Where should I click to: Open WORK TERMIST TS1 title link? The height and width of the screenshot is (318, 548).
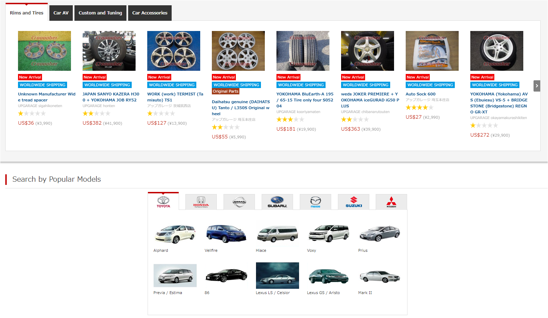point(175,97)
